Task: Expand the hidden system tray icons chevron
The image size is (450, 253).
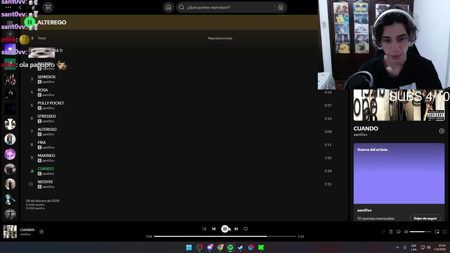Action: tap(398, 247)
